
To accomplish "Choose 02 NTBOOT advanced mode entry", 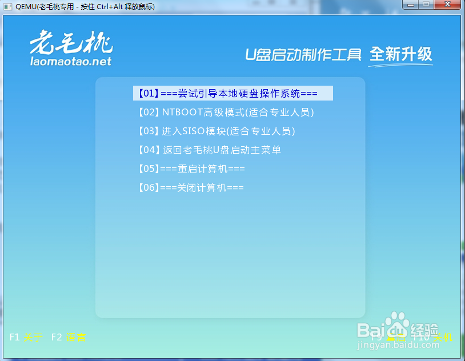I will tap(226, 112).
